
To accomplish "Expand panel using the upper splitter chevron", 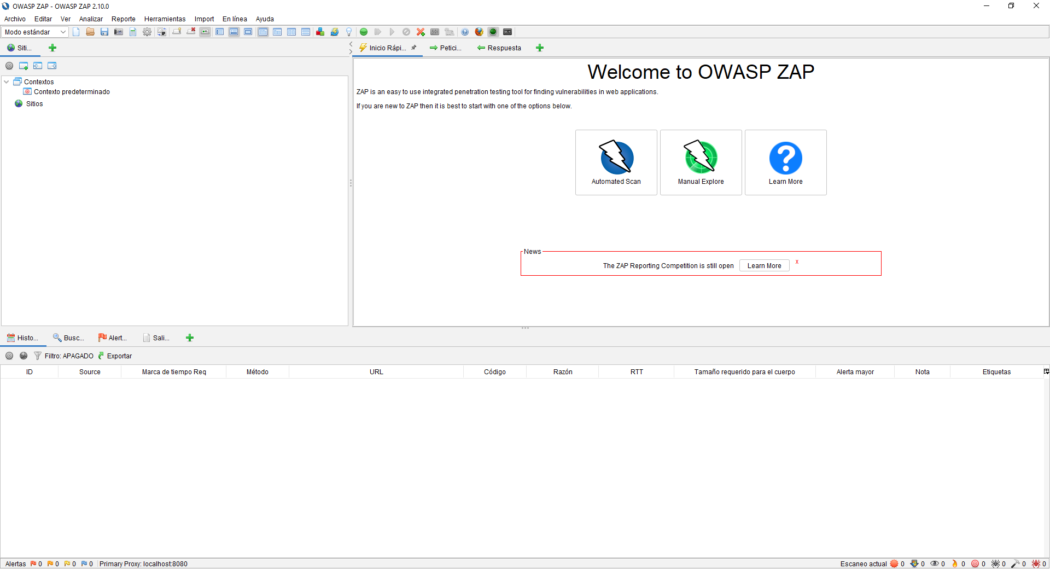I will [x=351, y=44].
